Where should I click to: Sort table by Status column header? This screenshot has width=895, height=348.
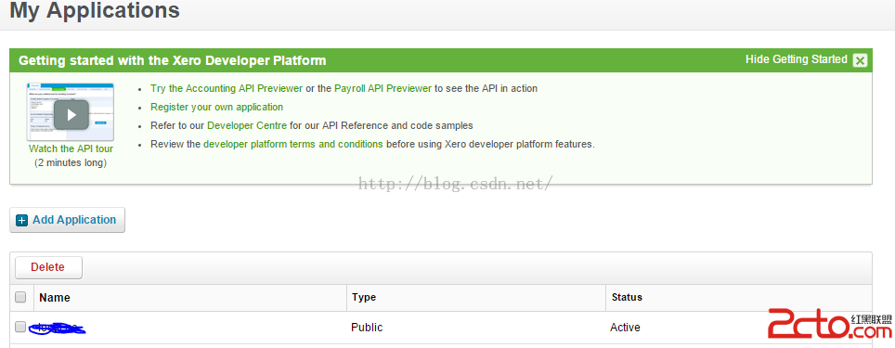coord(627,297)
